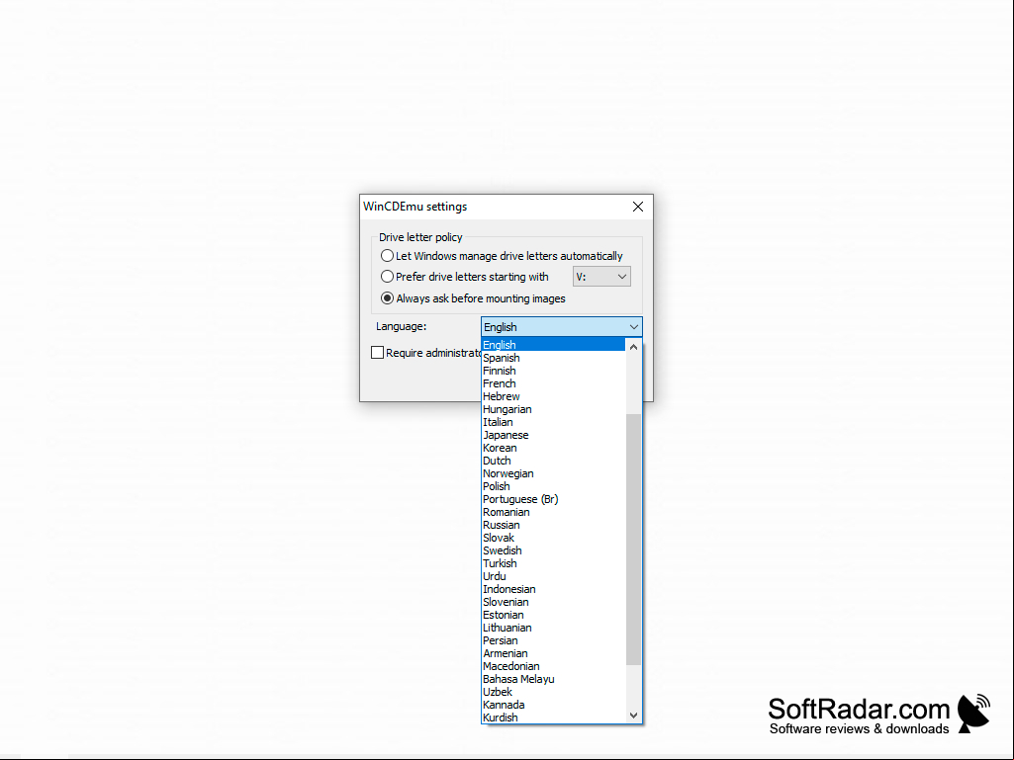1014x760 pixels.
Task: Close the WinCDEmu settings dialog
Action: [638, 207]
